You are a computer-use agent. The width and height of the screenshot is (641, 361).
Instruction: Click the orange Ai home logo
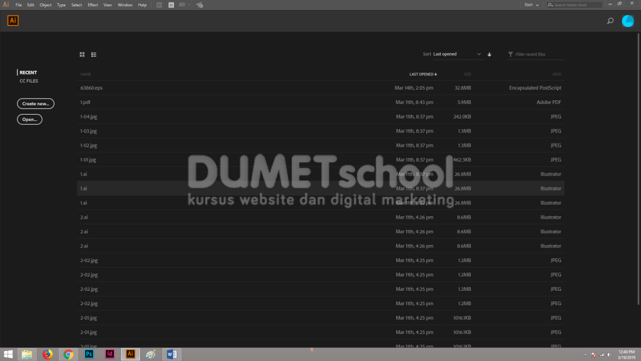(13, 21)
